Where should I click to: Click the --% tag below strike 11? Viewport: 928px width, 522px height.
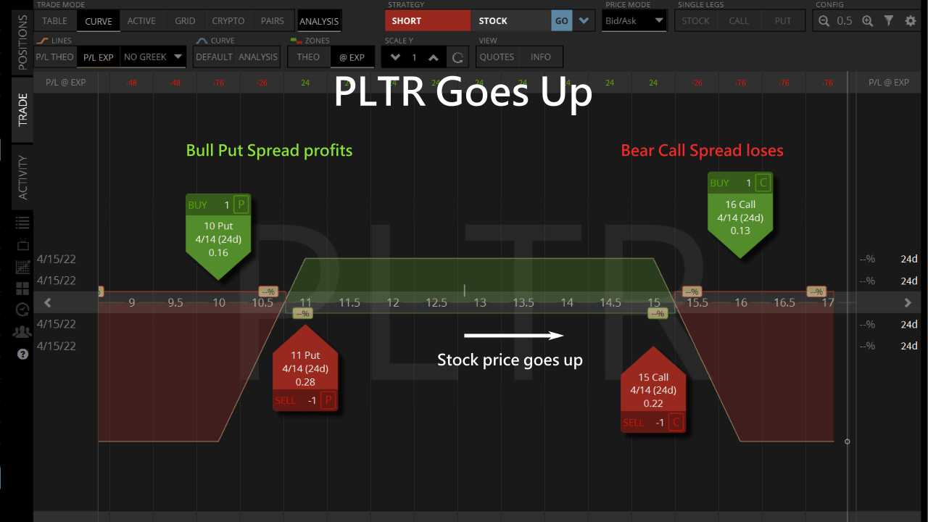pos(302,313)
